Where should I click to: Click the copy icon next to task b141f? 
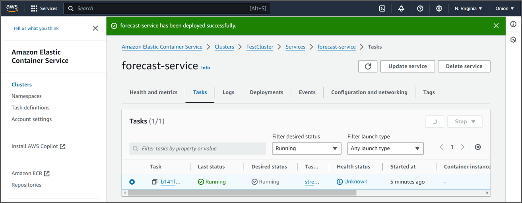154,182
